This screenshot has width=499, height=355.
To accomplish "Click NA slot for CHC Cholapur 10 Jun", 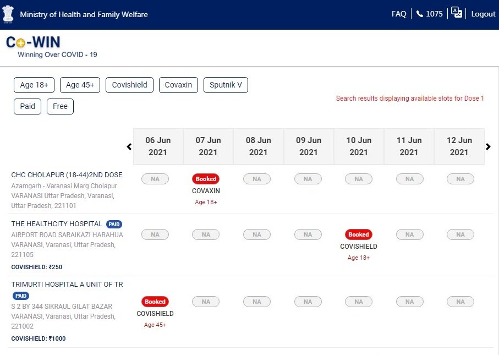I will click(x=359, y=179).
